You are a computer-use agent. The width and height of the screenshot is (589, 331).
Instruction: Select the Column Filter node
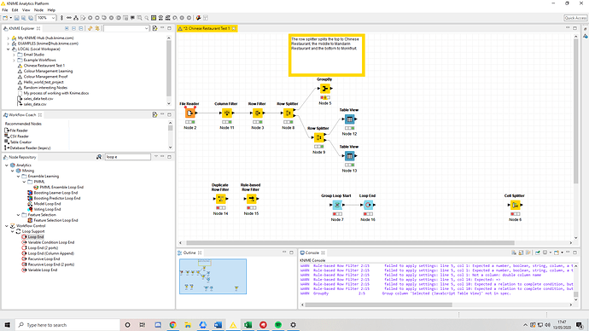(226, 113)
